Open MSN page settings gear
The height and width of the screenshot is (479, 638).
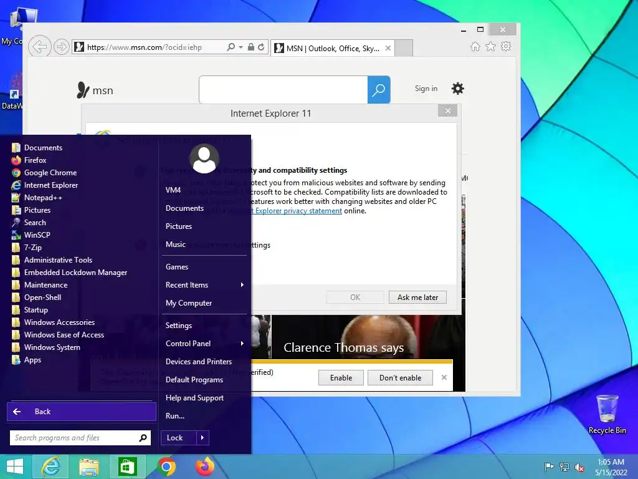pyautogui.click(x=458, y=89)
